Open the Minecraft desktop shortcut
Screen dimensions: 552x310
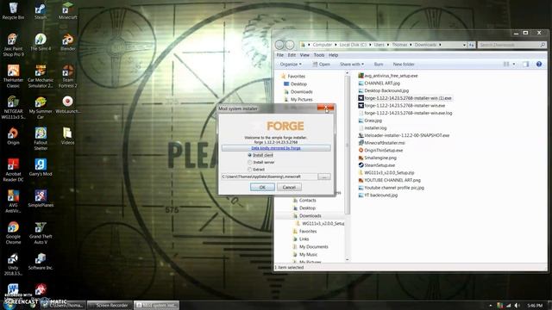coord(67,10)
